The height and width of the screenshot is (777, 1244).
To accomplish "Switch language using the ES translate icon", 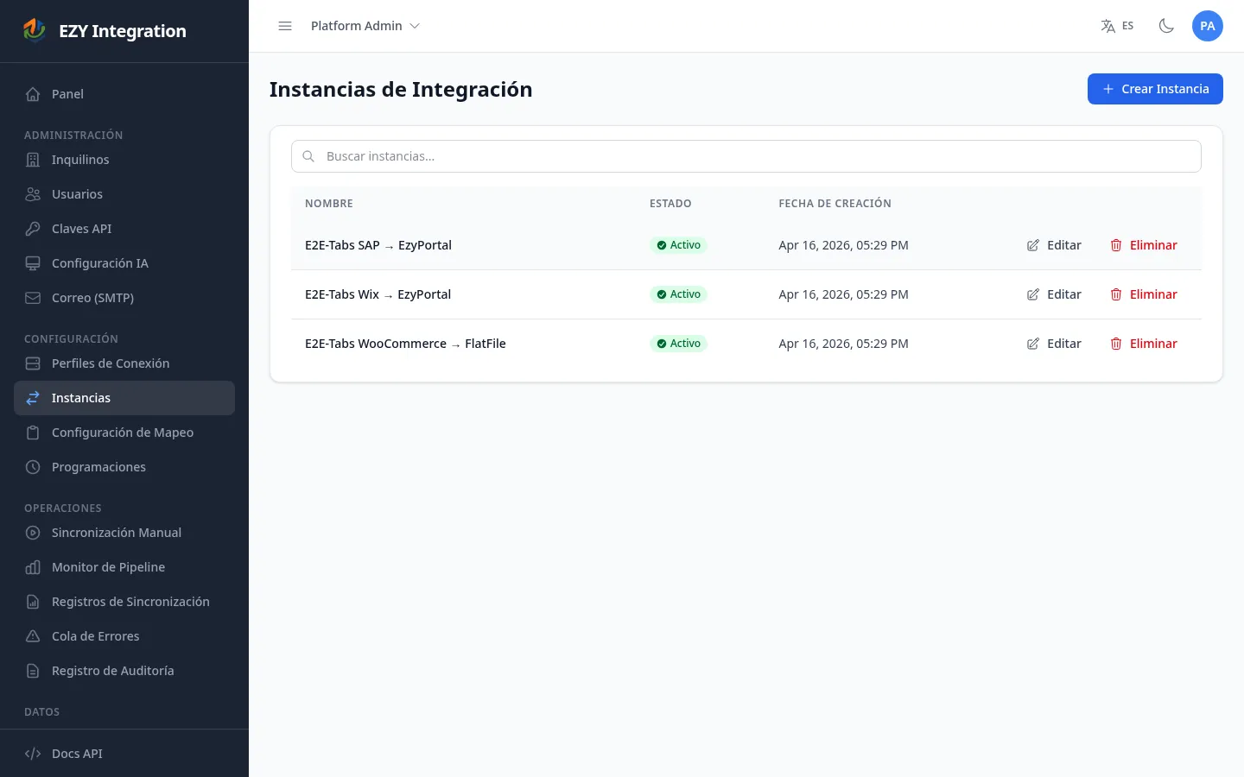I will [x=1117, y=26].
